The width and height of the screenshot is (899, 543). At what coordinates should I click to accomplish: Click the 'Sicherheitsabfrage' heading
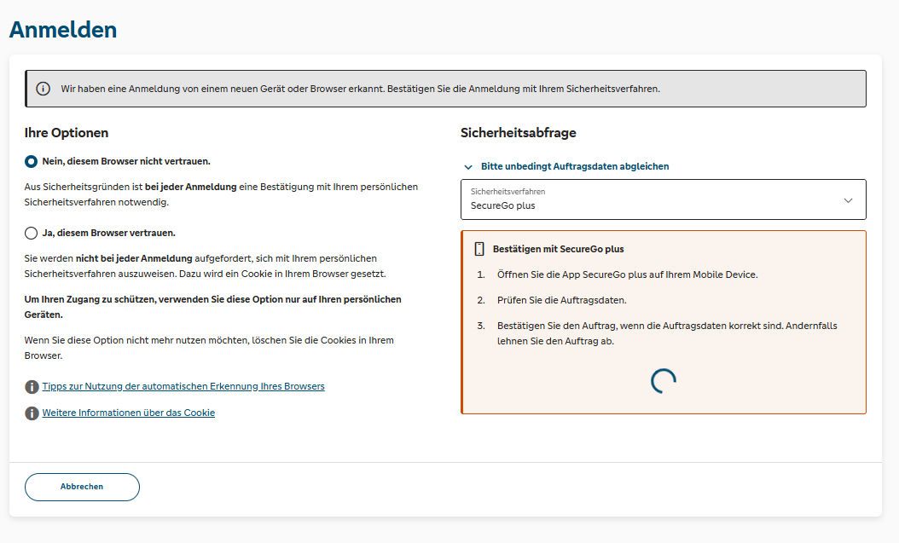point(519,133)
